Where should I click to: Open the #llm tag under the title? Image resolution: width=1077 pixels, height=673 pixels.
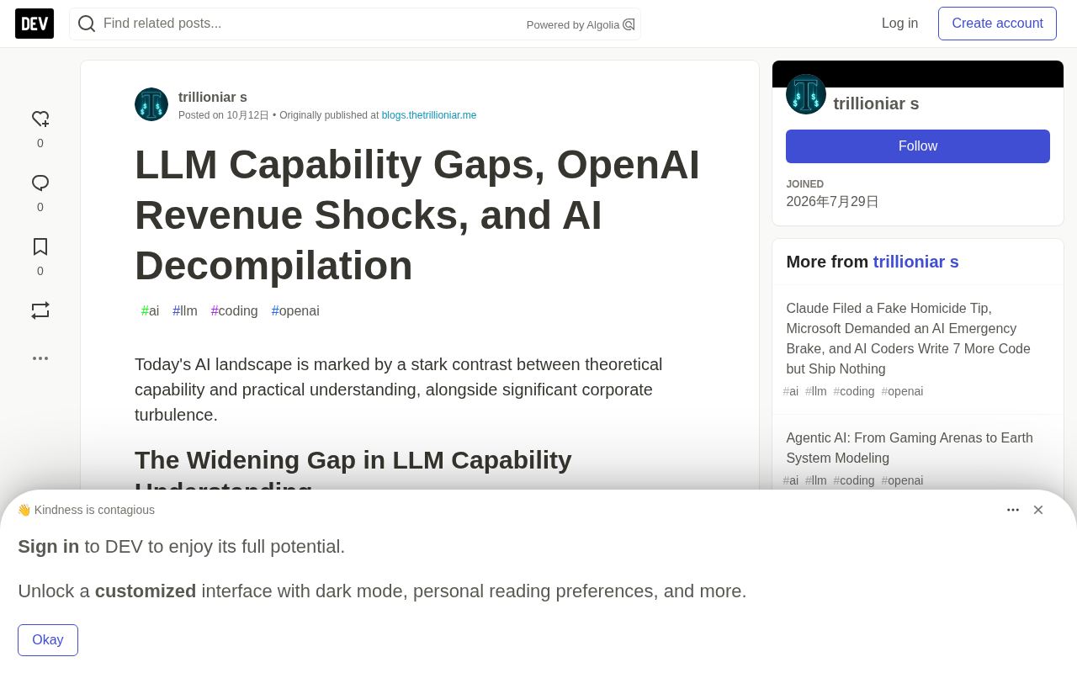click(185, 311)
